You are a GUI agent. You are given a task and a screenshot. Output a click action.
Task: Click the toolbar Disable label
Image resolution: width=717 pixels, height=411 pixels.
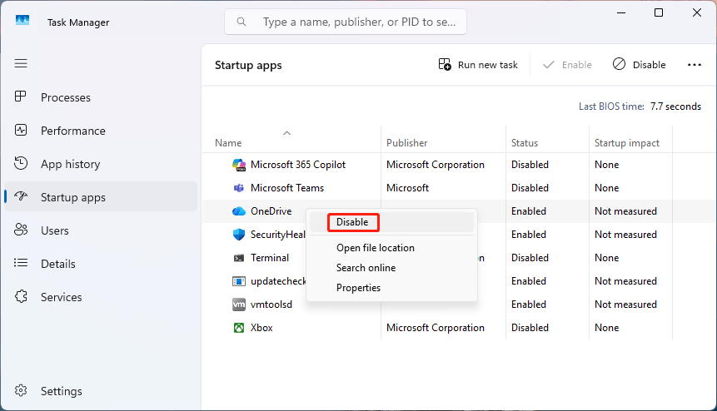coord(650,65)
